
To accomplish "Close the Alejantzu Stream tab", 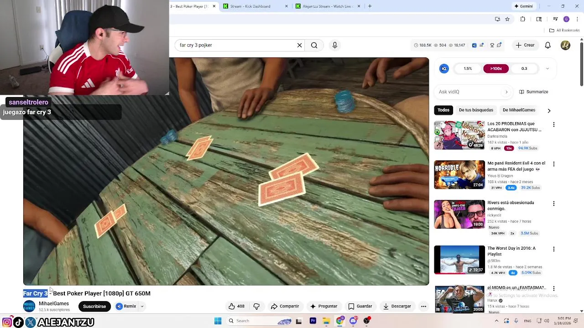I will click(x=359, y=6).
